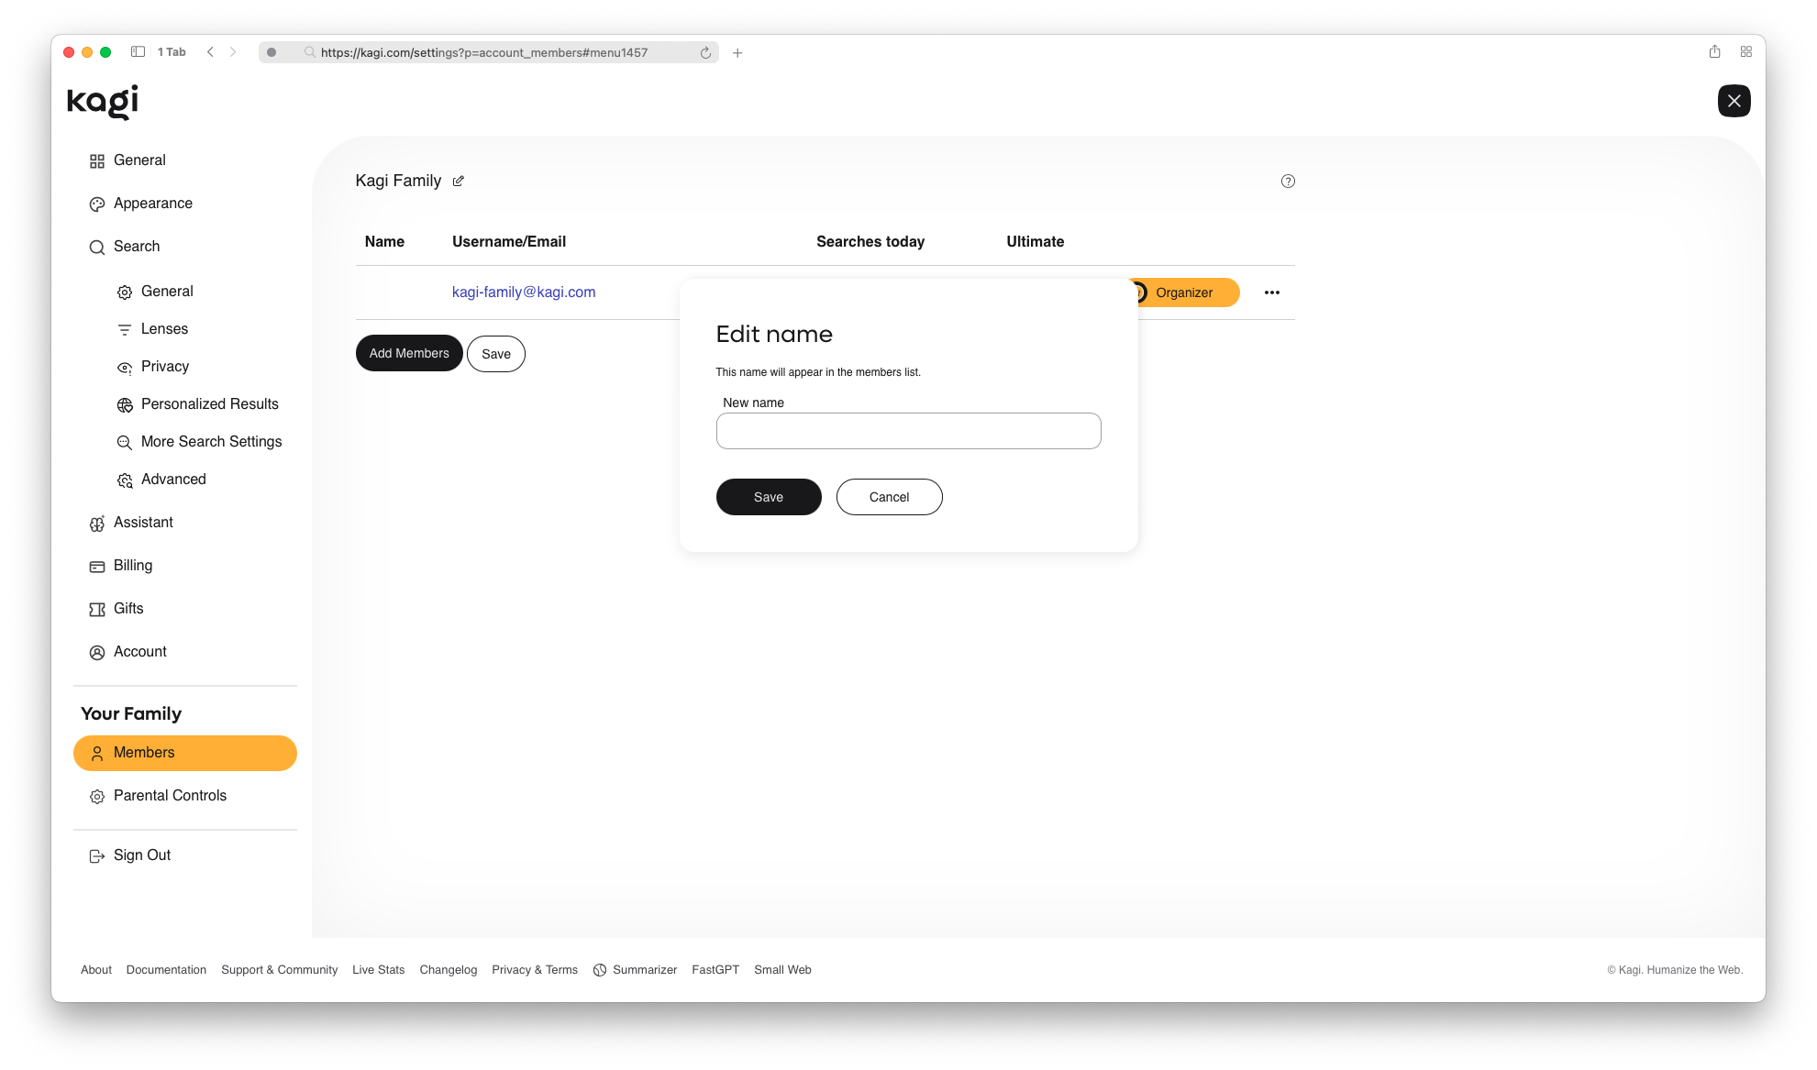
Task: Click the help question mark icon
Action: (x=1288, y=182)
